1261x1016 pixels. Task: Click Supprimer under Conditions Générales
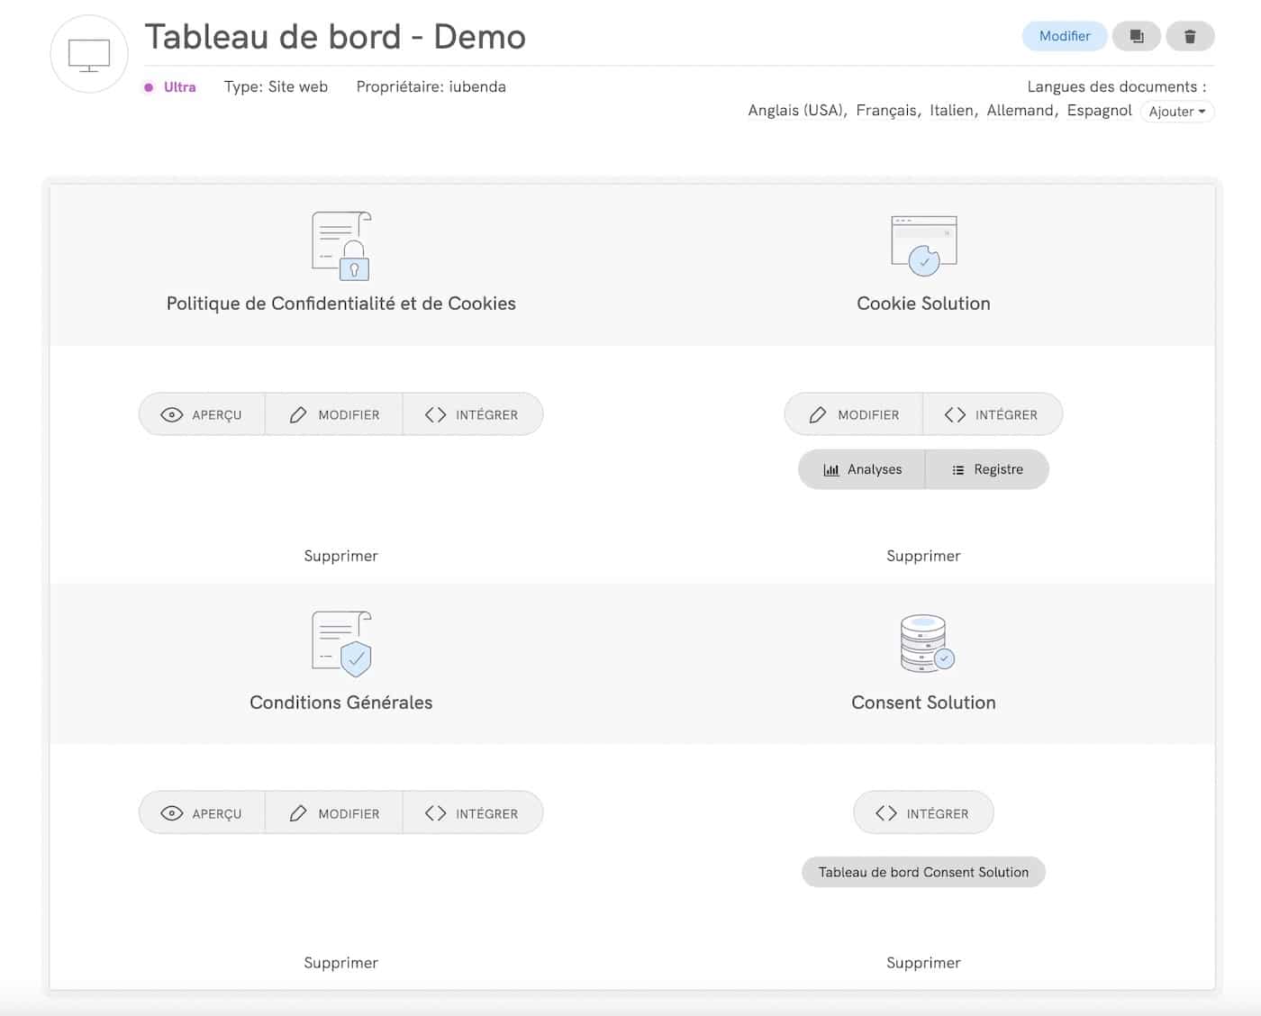(341, 963)
